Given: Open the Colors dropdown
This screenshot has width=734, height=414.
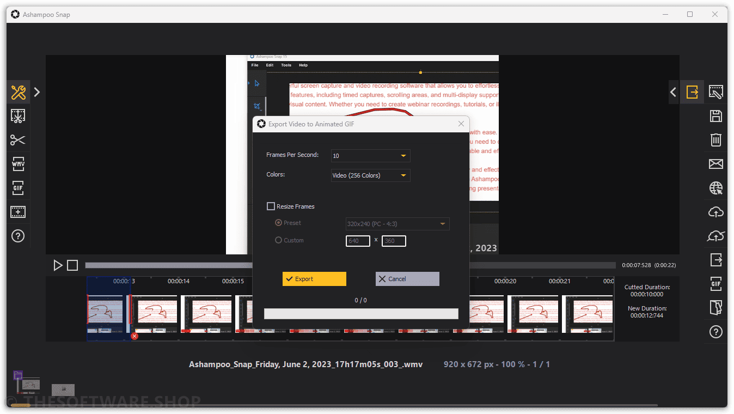Looking at the screenshot, I should click(x=370, y=175).
